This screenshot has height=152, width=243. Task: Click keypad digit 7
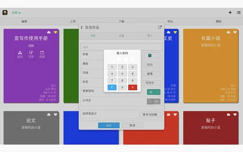(x=112, y=81)
